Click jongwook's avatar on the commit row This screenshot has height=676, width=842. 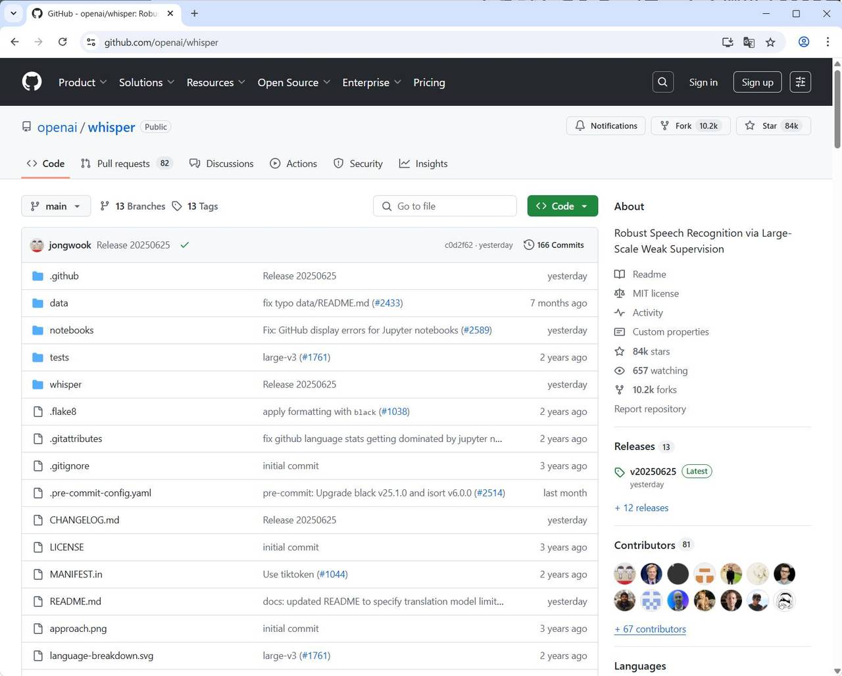[37, 245]
